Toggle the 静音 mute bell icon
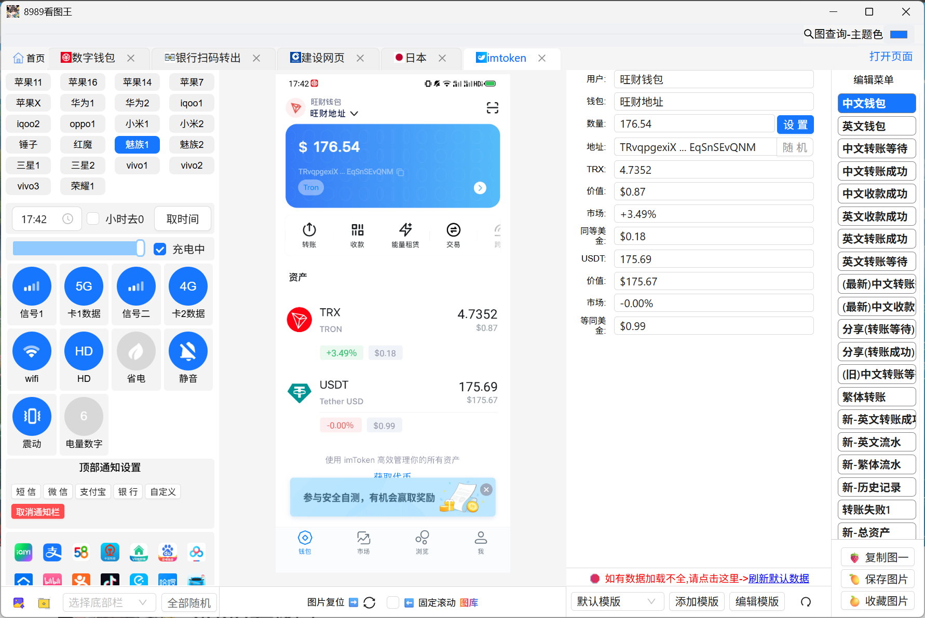Viewport: 925px width, 618px height. 188,351
